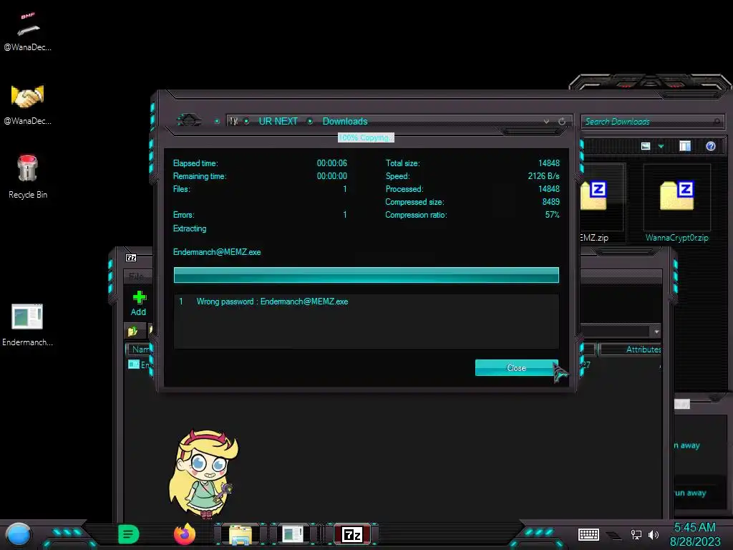Click the Star Butterfly desktop mascot
This screenshot has width=733, height=550.
(x=204, y=473)
